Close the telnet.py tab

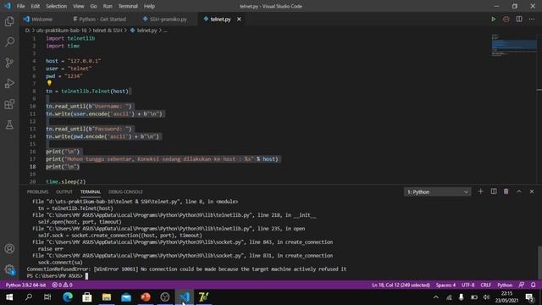[239, 19]
